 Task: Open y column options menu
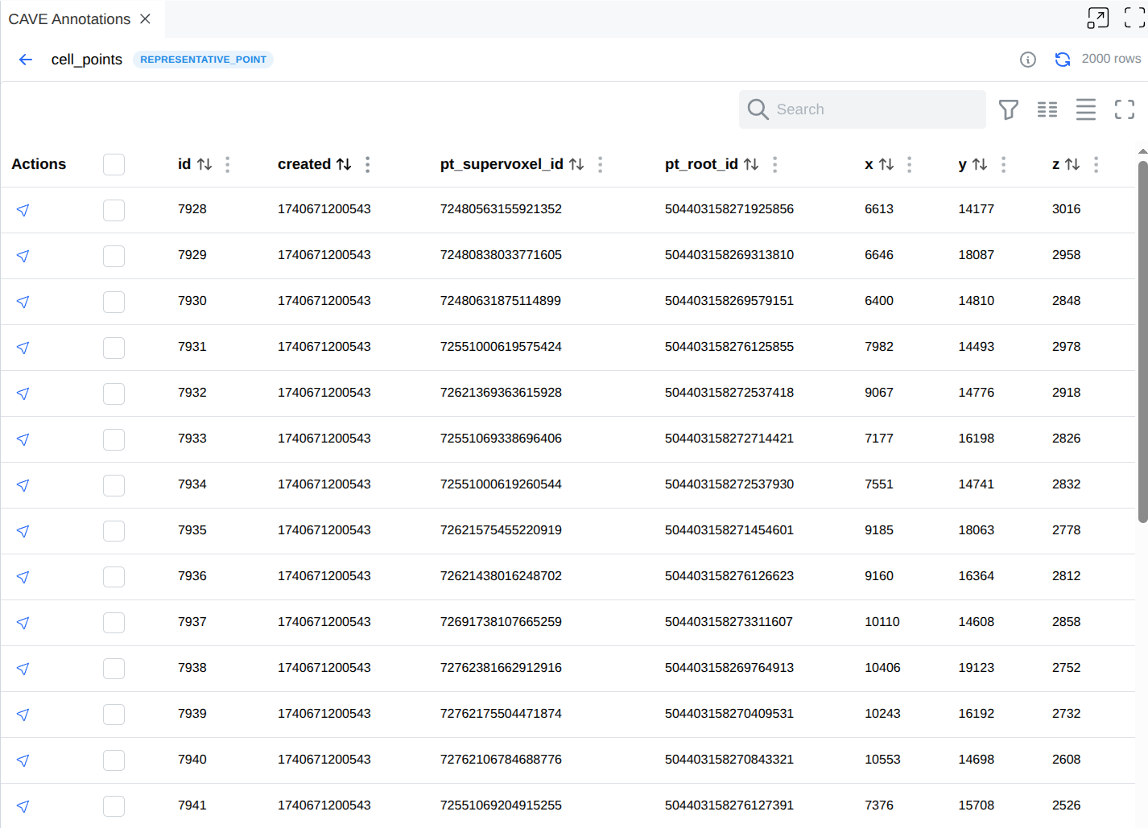tap(1003, 164)
